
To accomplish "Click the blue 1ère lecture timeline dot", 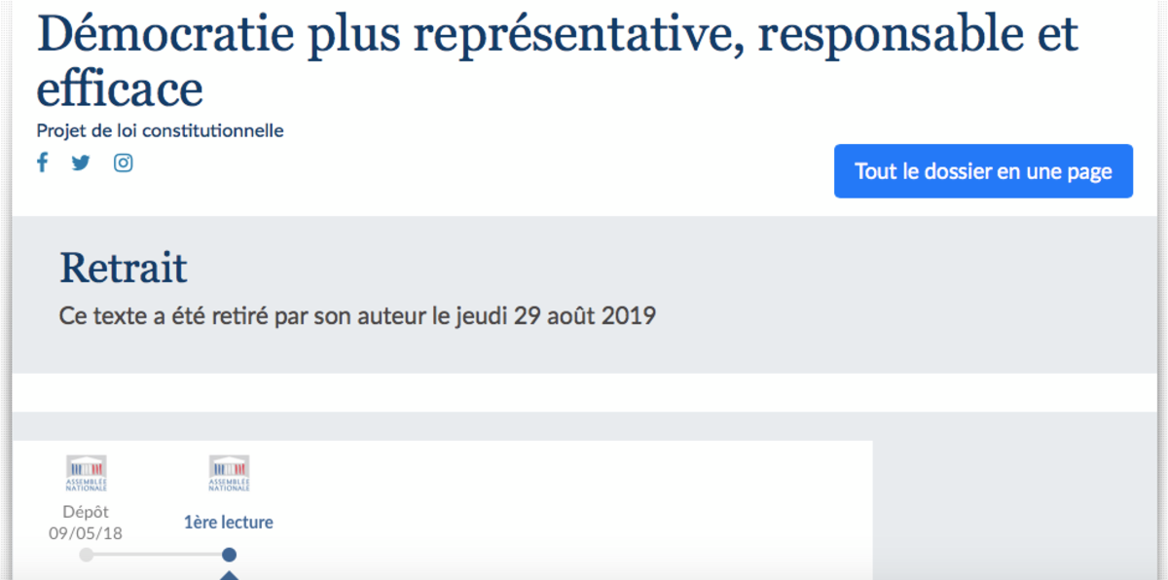I will pyautogui.click(x=229, y=555).
